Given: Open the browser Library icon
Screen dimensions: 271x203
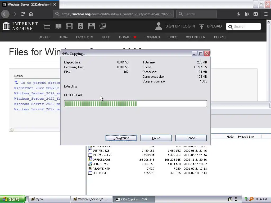Looking at the screenshot, I should [x=247, y=14].
